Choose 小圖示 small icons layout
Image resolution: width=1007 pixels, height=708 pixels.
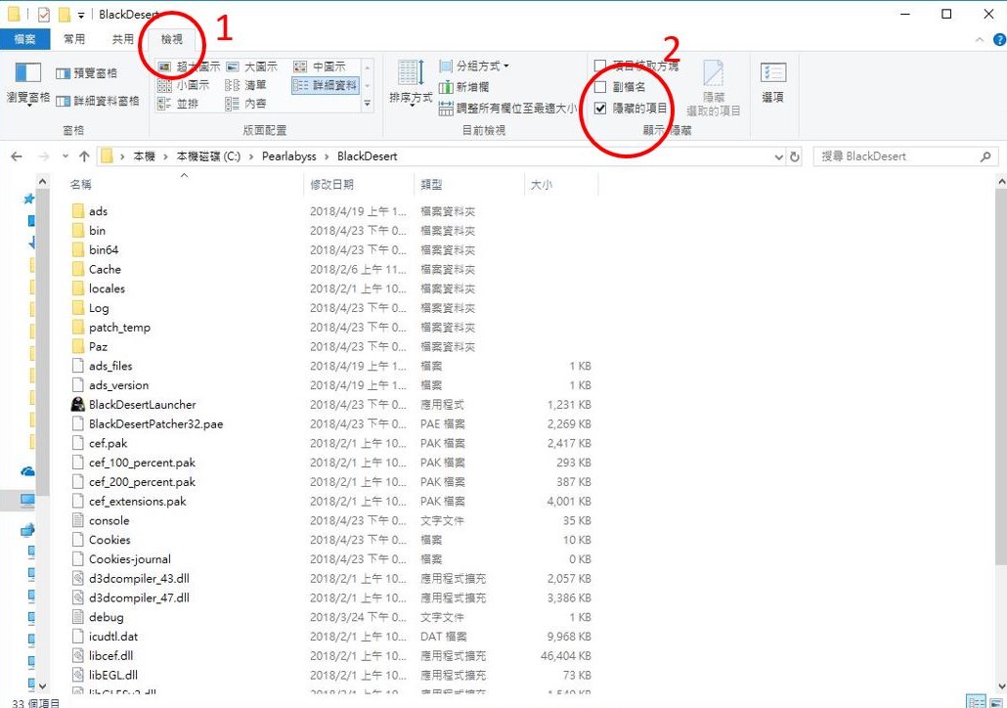pyautogui.click(x=184, y=85)
